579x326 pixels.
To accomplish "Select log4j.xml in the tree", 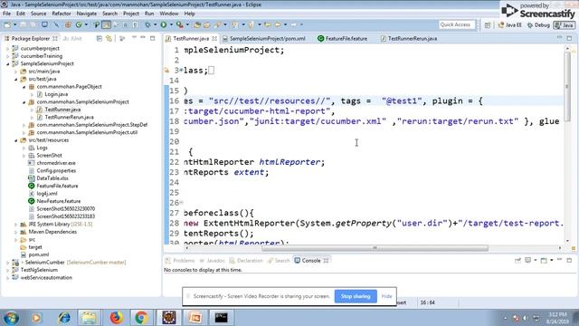I will click(x=47, y=193).
